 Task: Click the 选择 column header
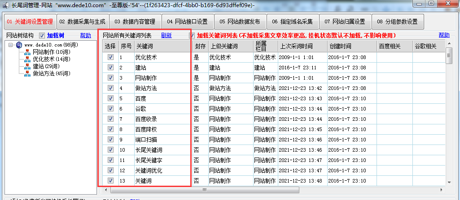[x=110, y=46]
